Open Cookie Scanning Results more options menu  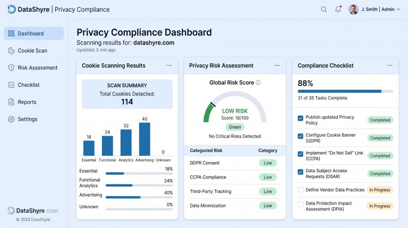pos(169,65)
